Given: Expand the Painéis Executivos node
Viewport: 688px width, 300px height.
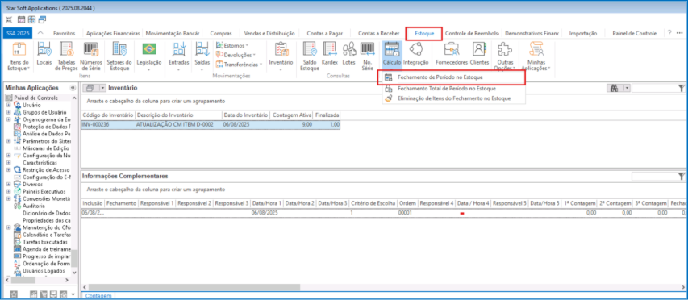Looking at the screenshot, I should (x=8, y=192).
